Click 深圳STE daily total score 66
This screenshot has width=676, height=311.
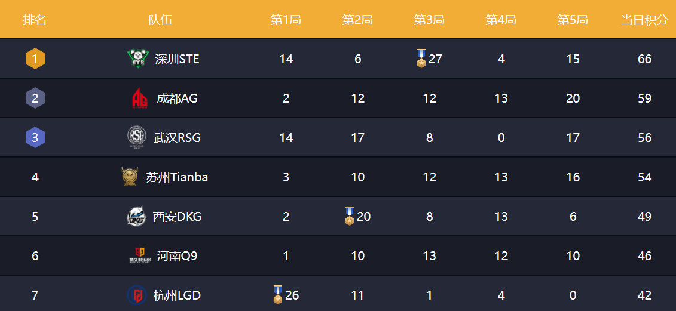[644, 58]
